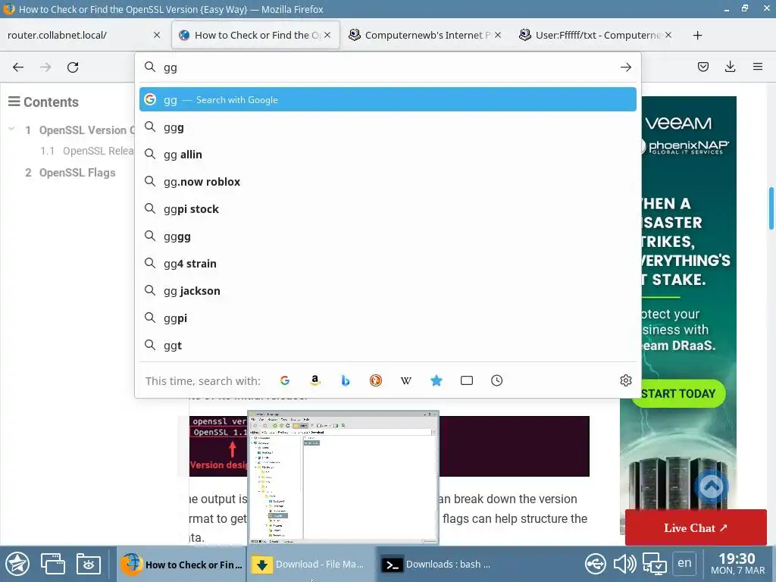Go back with the browser back arrow

(18, 67)
